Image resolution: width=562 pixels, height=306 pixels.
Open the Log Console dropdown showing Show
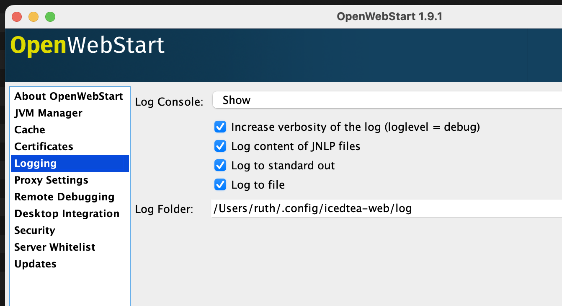[x=387, y=100]
